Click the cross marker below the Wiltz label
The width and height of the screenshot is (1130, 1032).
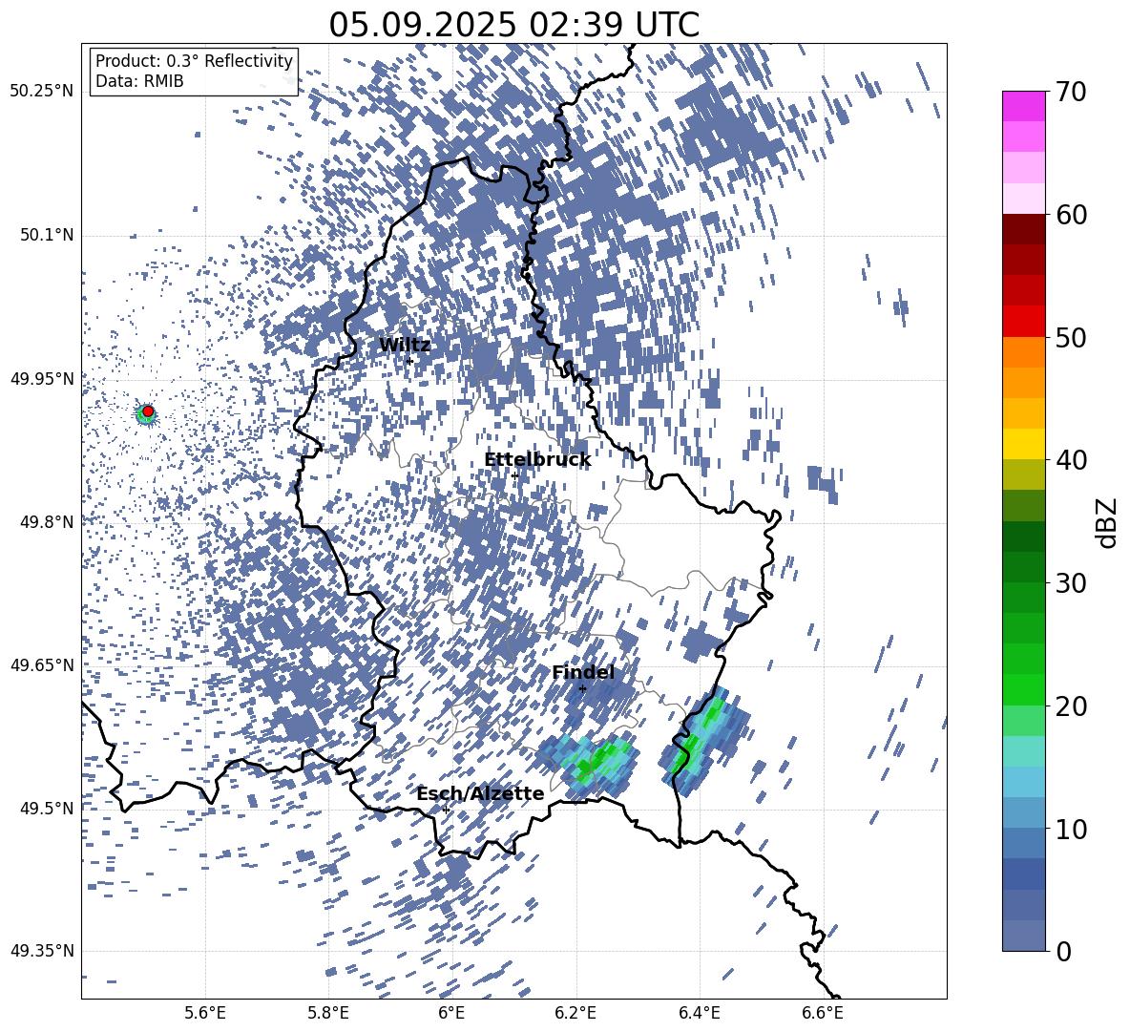409,361
